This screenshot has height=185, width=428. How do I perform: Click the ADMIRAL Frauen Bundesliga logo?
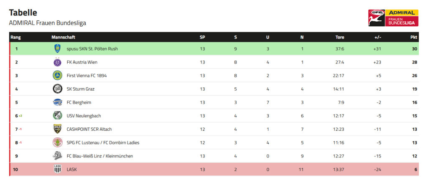tap(393, 18)
